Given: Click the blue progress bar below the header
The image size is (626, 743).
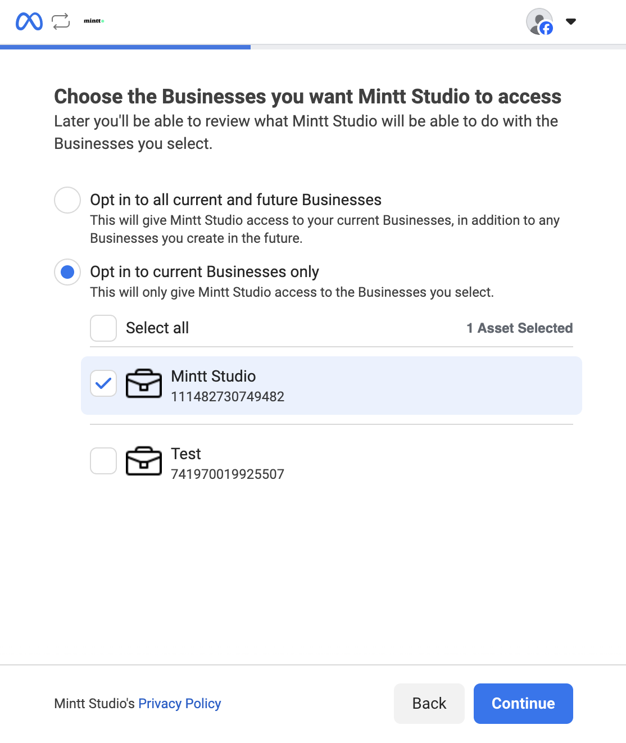Looking at the screenshot, I should [x=125, y=47].
